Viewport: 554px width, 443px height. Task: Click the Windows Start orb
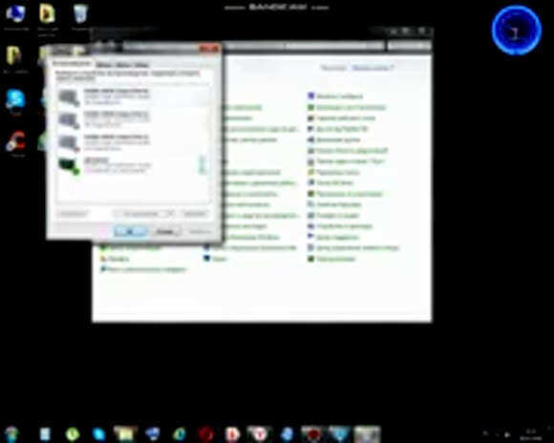tap(11, 433)
